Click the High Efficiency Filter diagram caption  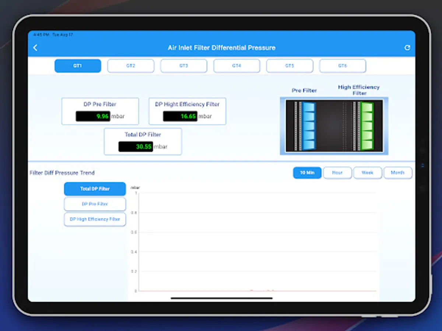click(359, 90)
